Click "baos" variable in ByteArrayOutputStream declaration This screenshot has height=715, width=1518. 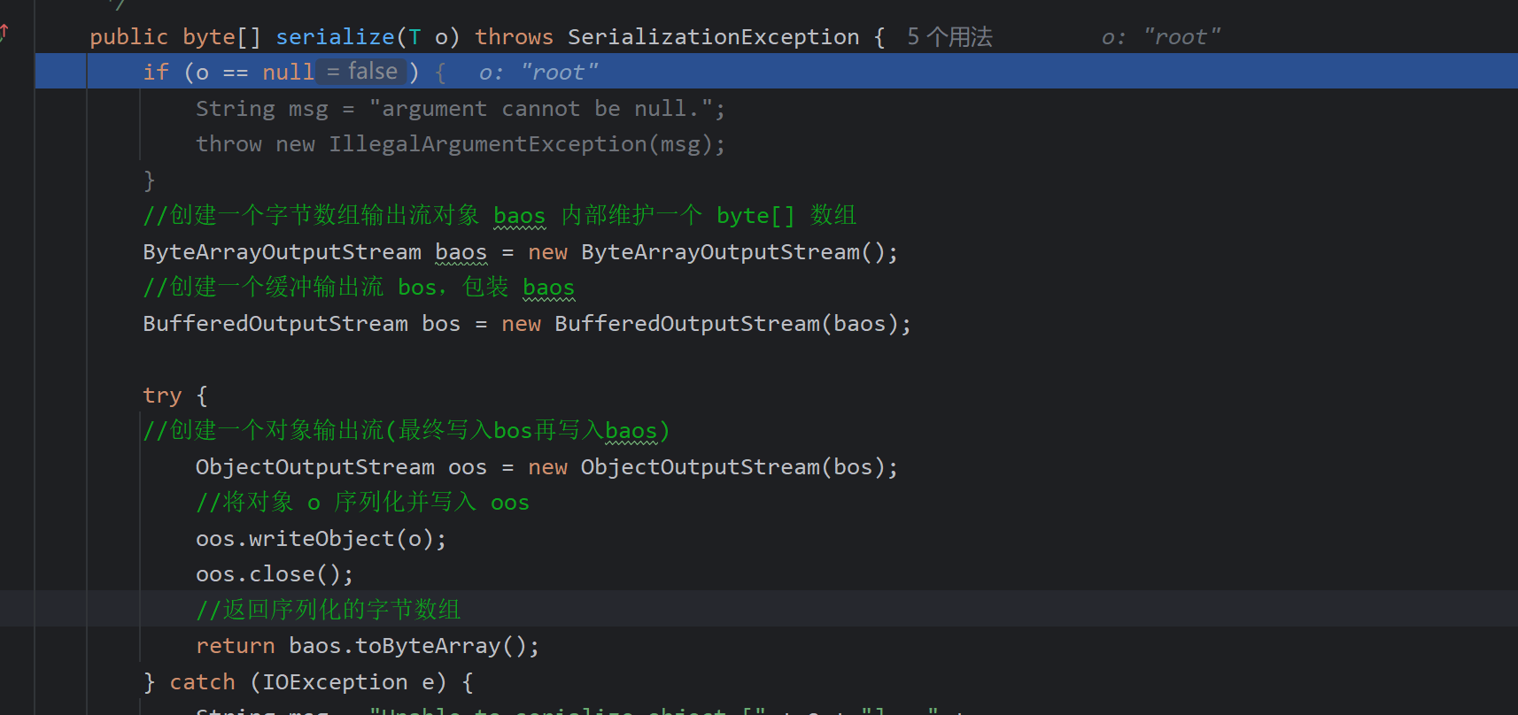click(461, 252)
